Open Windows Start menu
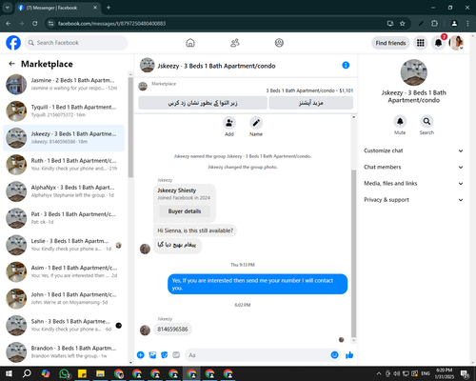 [x=9, y=373]
